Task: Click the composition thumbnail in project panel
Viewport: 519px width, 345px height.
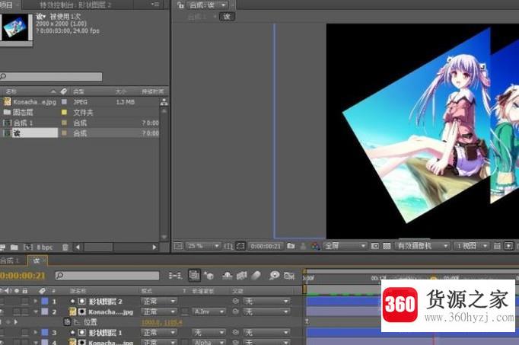Action: coord(14,27)
